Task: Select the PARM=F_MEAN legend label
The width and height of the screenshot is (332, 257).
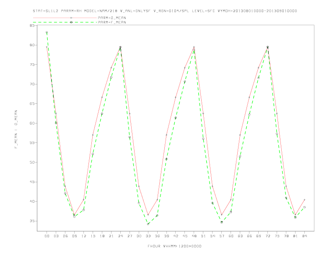Action: point(112,22)
